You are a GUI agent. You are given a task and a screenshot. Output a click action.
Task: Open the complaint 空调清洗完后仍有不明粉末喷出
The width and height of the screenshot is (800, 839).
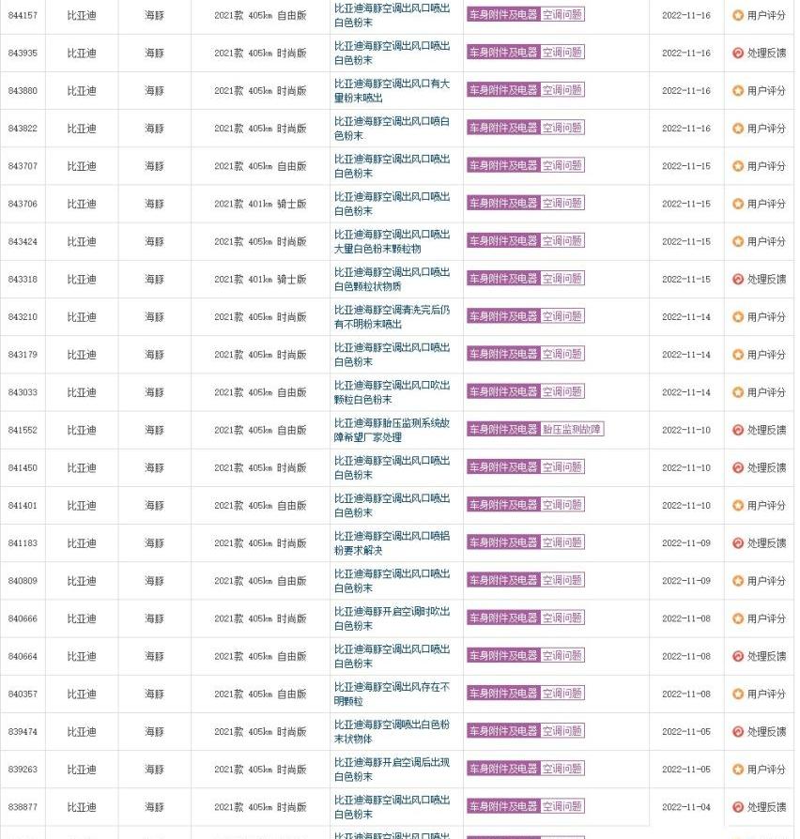click(392, 317)
